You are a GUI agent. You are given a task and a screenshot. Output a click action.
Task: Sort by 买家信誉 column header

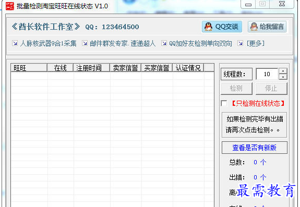click(157, 68)
